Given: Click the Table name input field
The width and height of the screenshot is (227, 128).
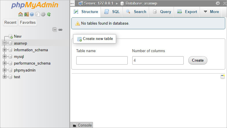Looking at the screenshot, I should click(102, 60).
